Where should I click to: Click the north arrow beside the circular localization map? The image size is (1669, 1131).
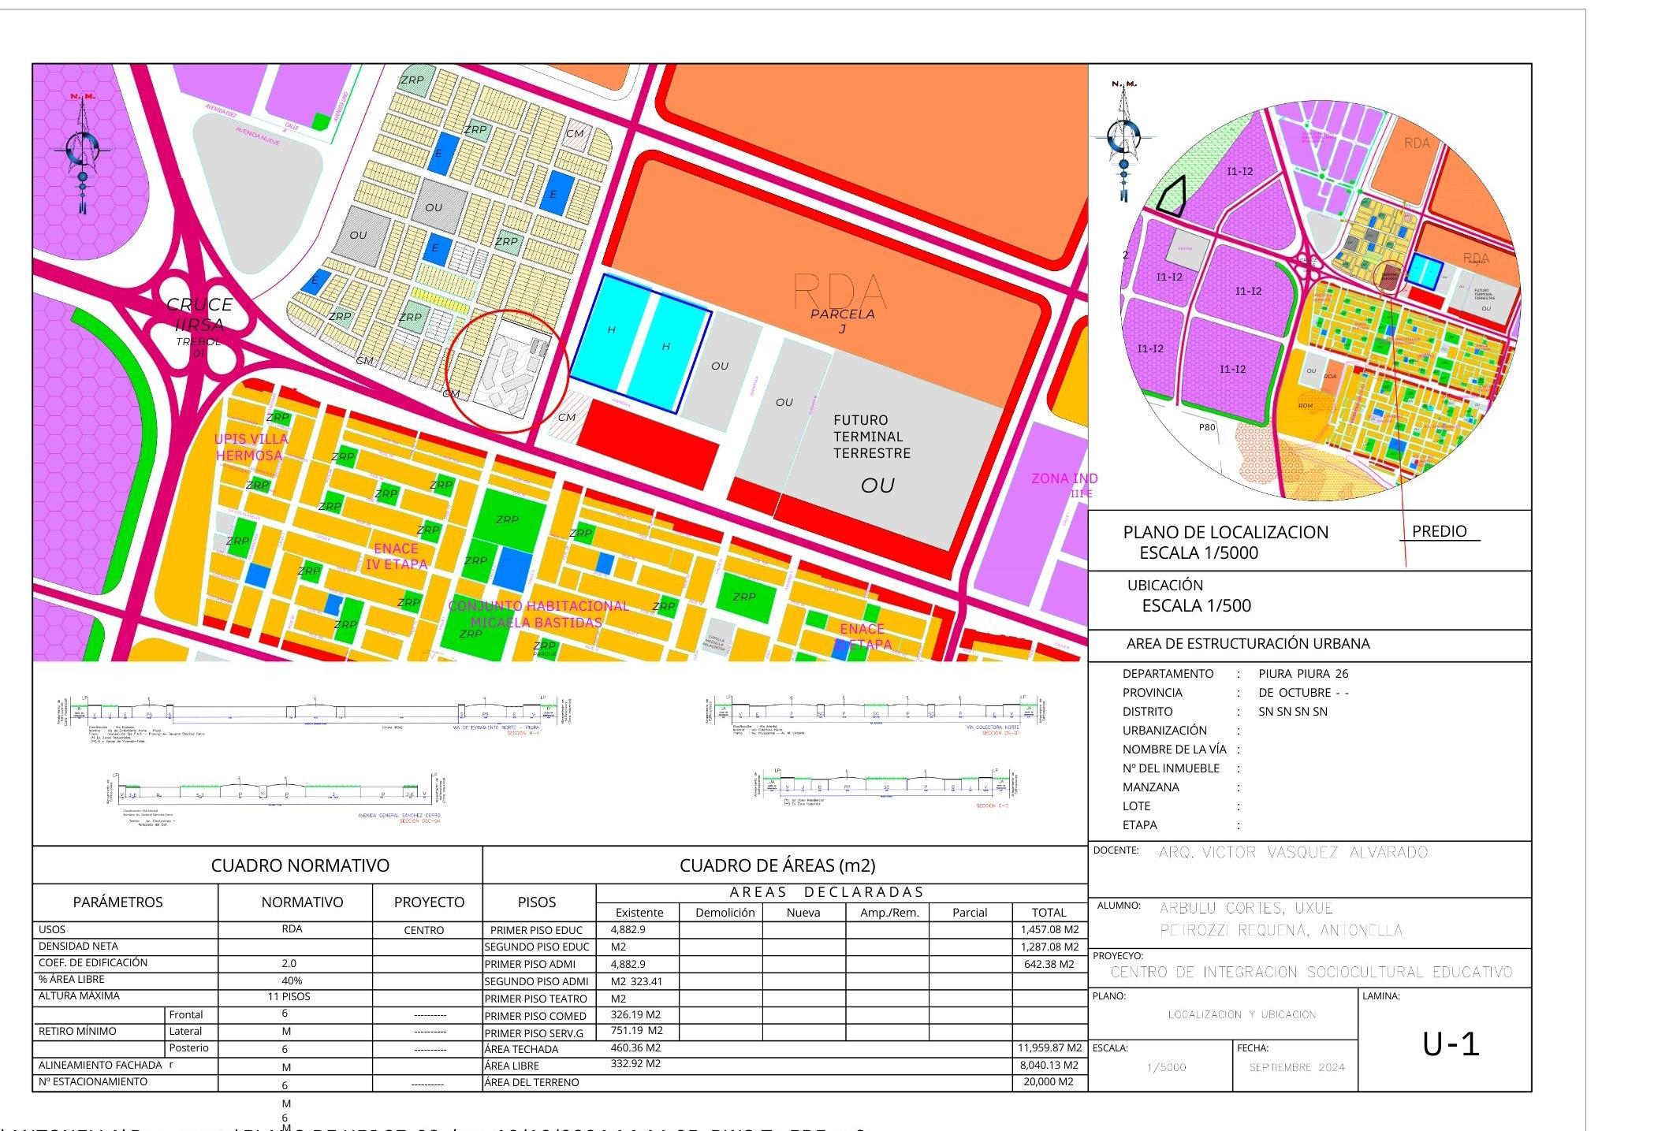tap(1125, 142)
